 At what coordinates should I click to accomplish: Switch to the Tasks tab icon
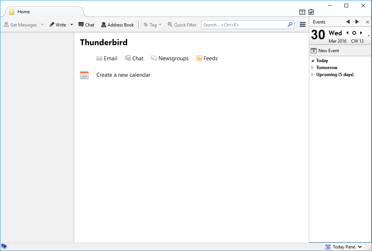311,12
